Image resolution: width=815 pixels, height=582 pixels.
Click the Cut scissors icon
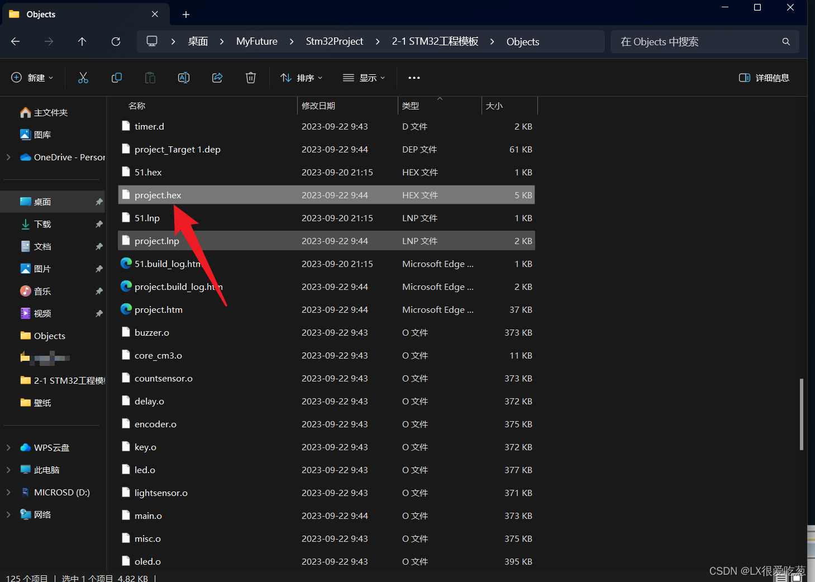coord(83,78)
